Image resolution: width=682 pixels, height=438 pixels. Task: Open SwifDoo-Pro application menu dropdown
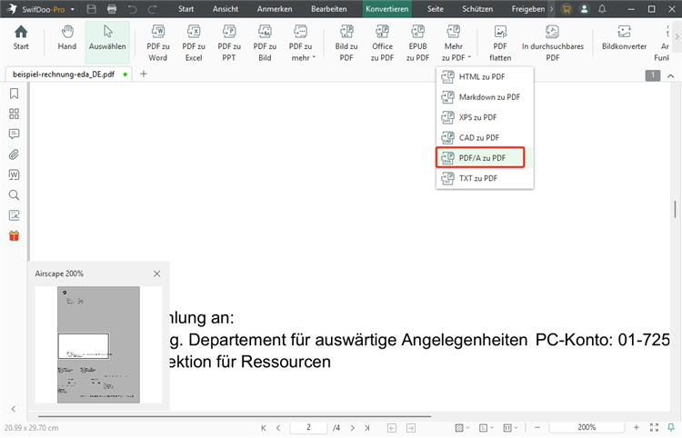click(x=72, y=9)
